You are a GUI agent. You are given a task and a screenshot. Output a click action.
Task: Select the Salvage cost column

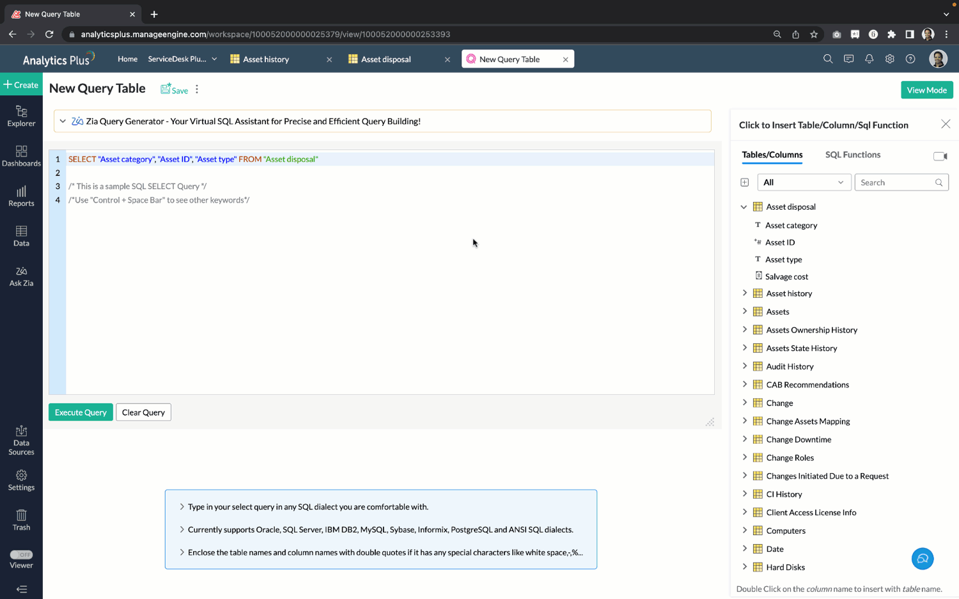tap(786, 277)
